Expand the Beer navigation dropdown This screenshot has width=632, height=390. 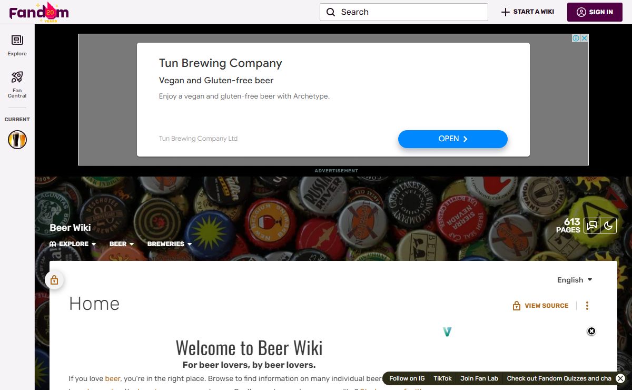(122, 244)
